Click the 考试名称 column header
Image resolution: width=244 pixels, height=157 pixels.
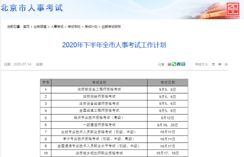[99, 83]
